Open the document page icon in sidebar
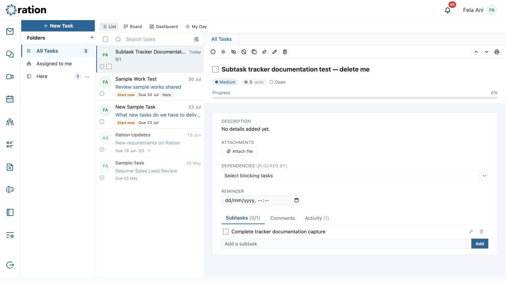 tap(10, 167)
